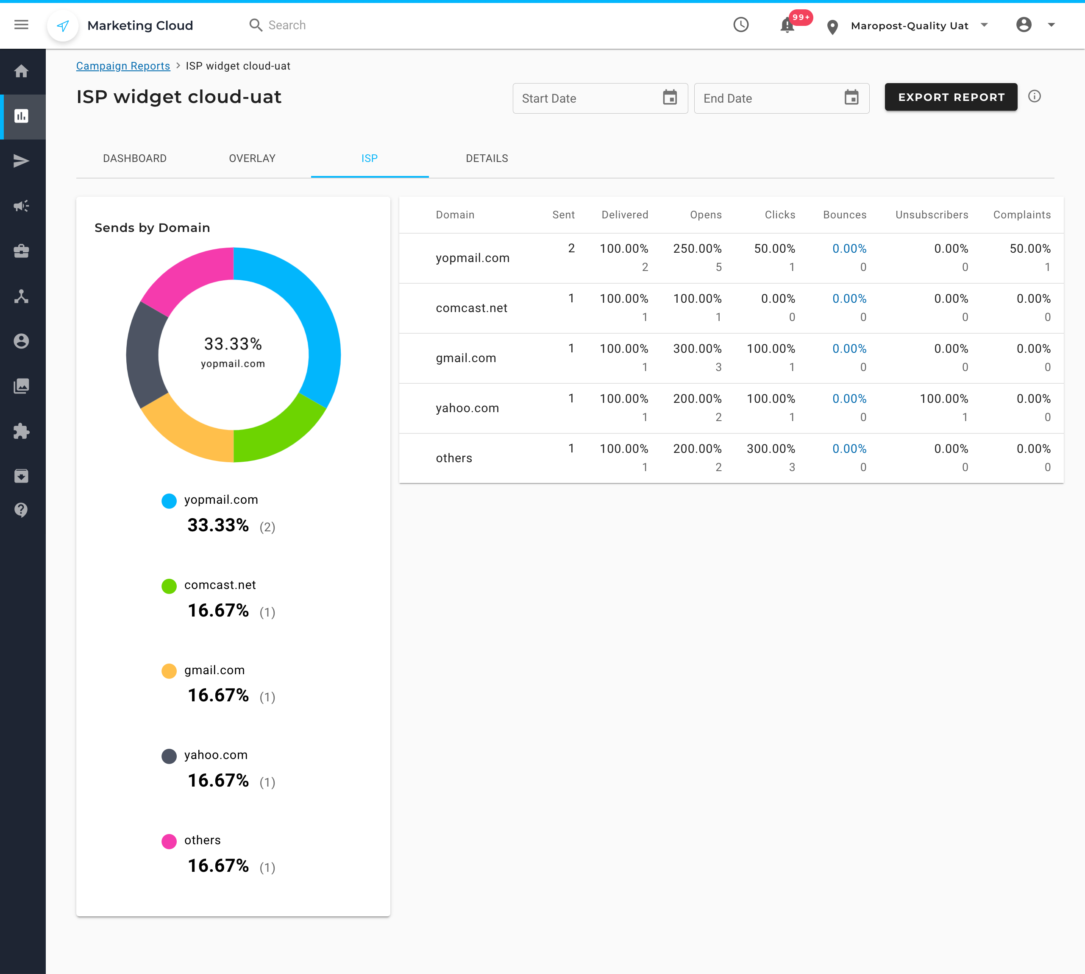Click the green comcast.net legend dot
1085x974 pixels.
pos(169,586)
